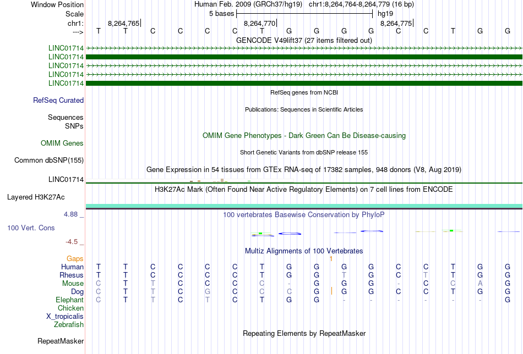Open the OMIM Gene Phenotypes track title
Image resolution: width=523 pixels, height=354 pixels.
point(304,136)
